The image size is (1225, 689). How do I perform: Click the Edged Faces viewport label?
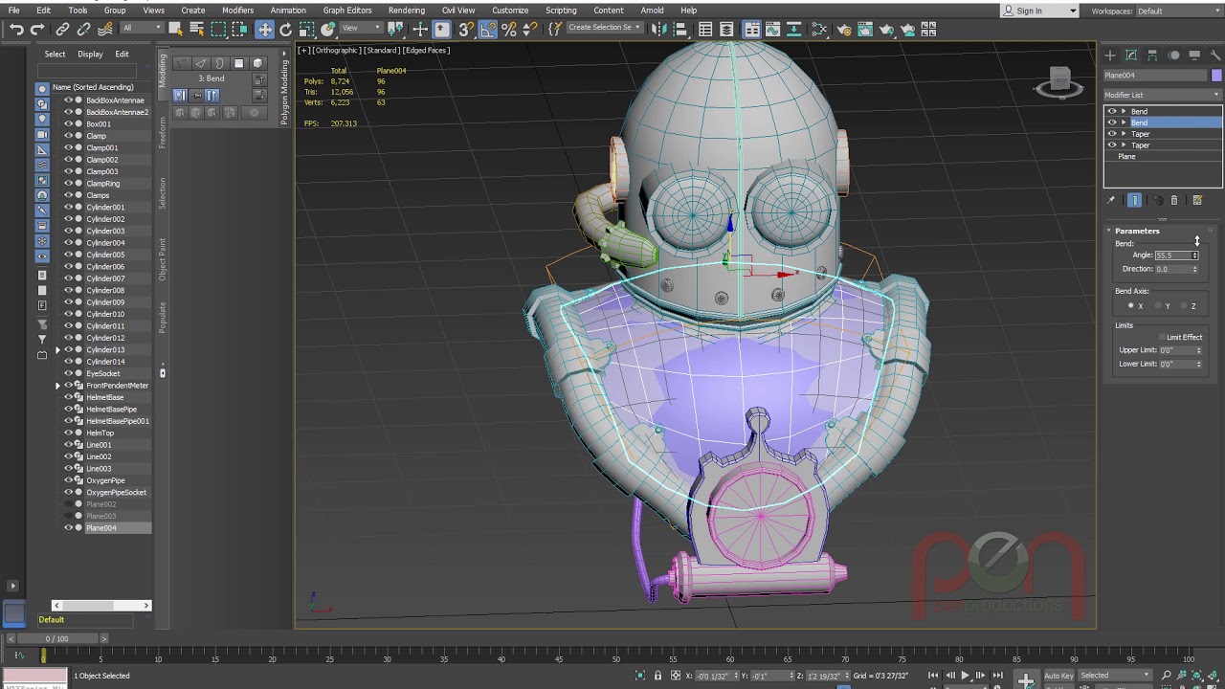427,50
